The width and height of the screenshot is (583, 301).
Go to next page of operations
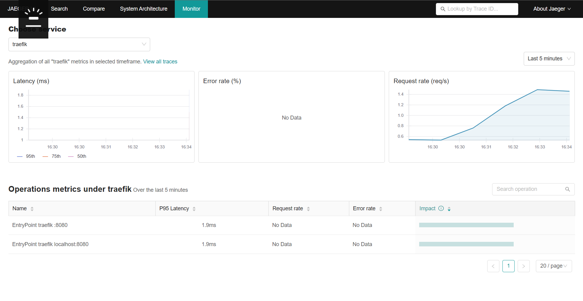click(x=523, y=266)
